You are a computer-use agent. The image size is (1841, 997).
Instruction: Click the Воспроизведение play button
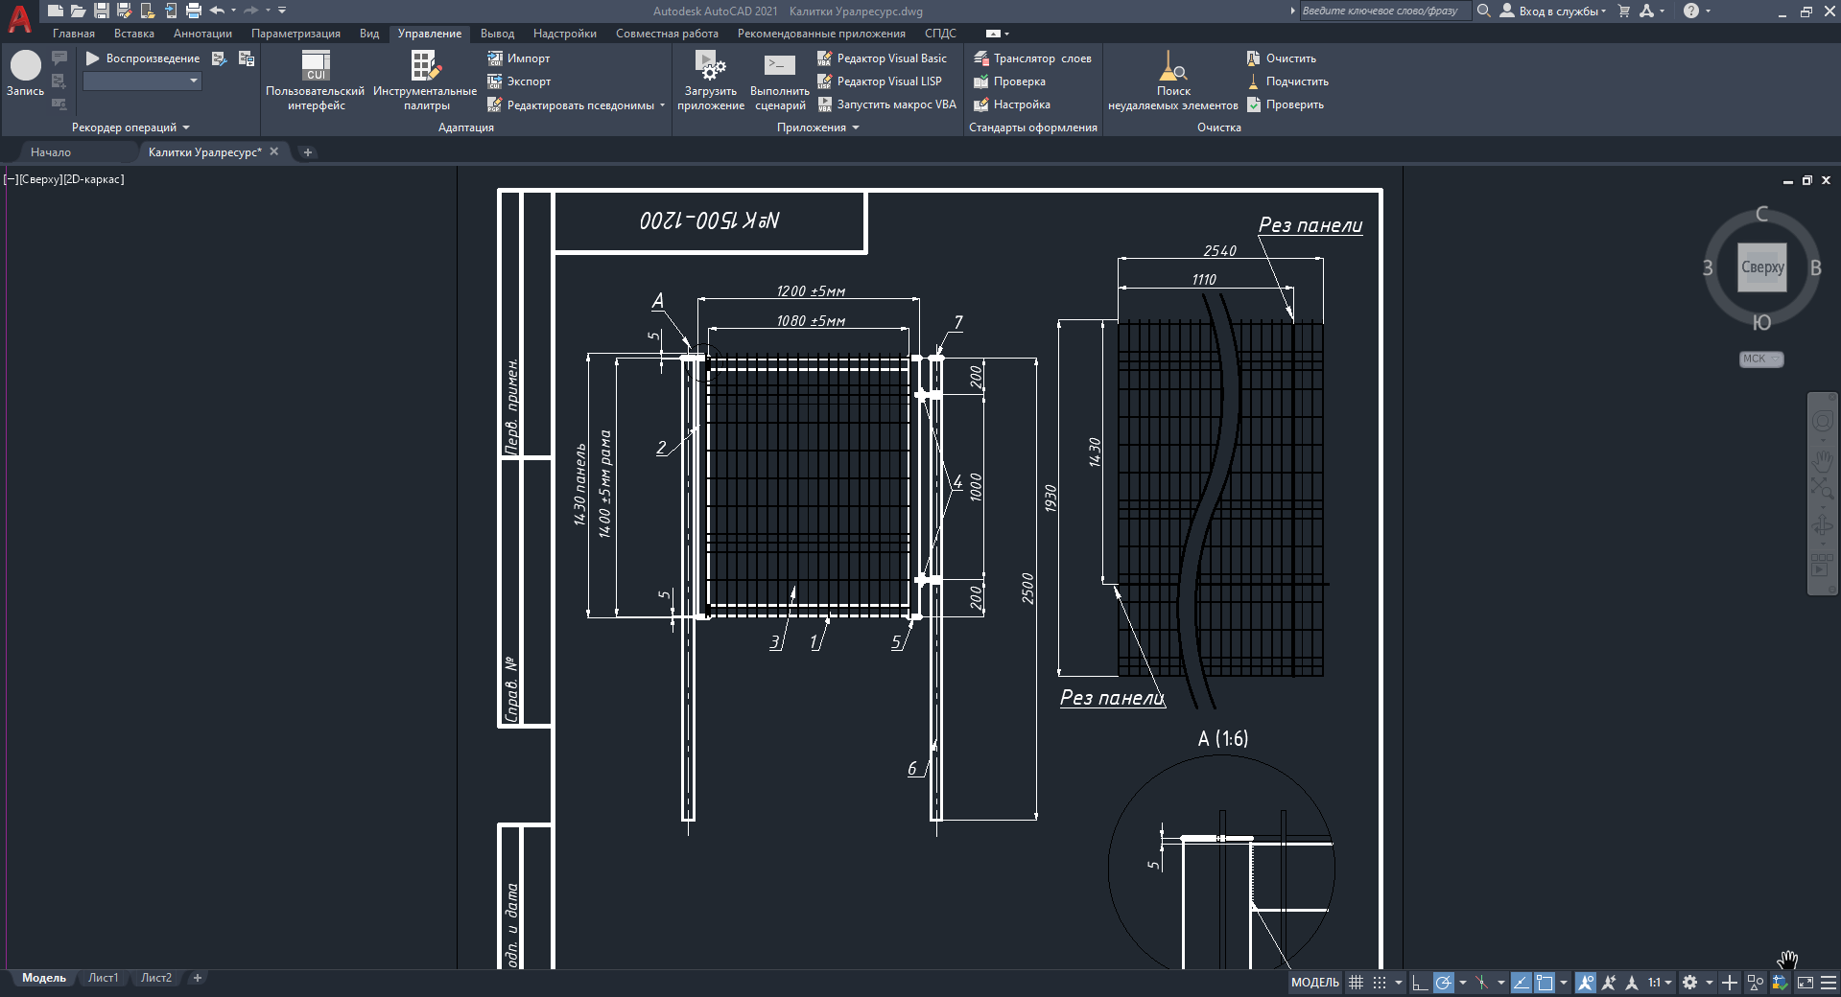[144, 58]
